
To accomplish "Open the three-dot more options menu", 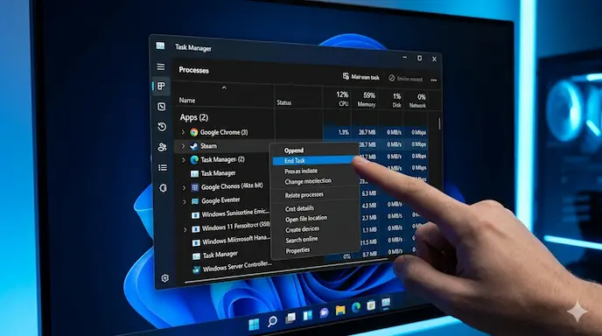I will [434, 80].
